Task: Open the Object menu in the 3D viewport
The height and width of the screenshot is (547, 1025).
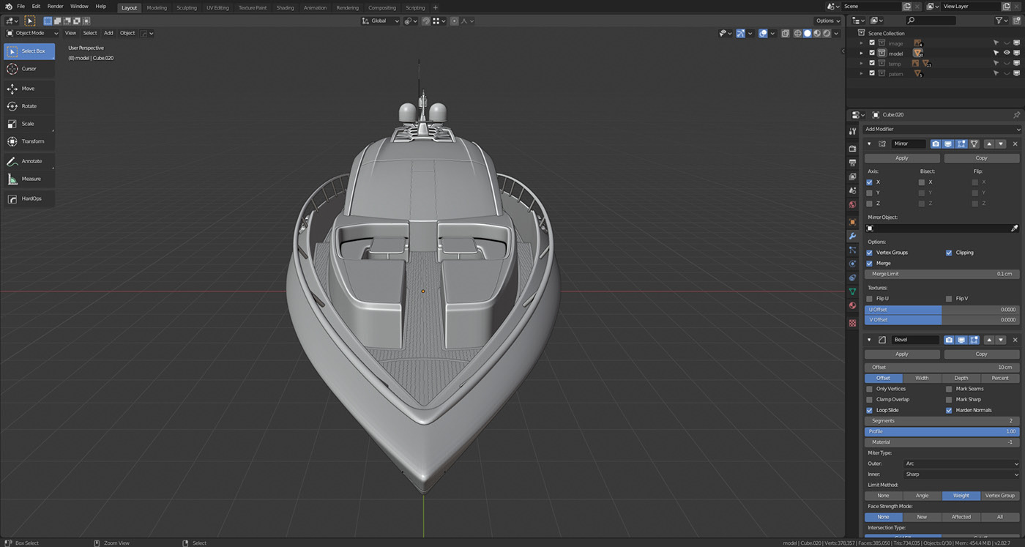Action: (127, 33)
